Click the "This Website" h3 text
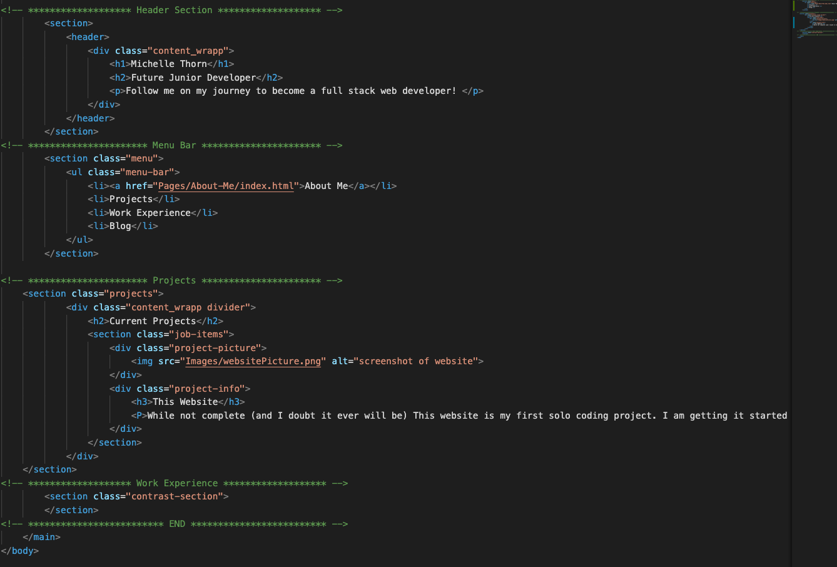 pyautogui.click(x=185, y=402)
